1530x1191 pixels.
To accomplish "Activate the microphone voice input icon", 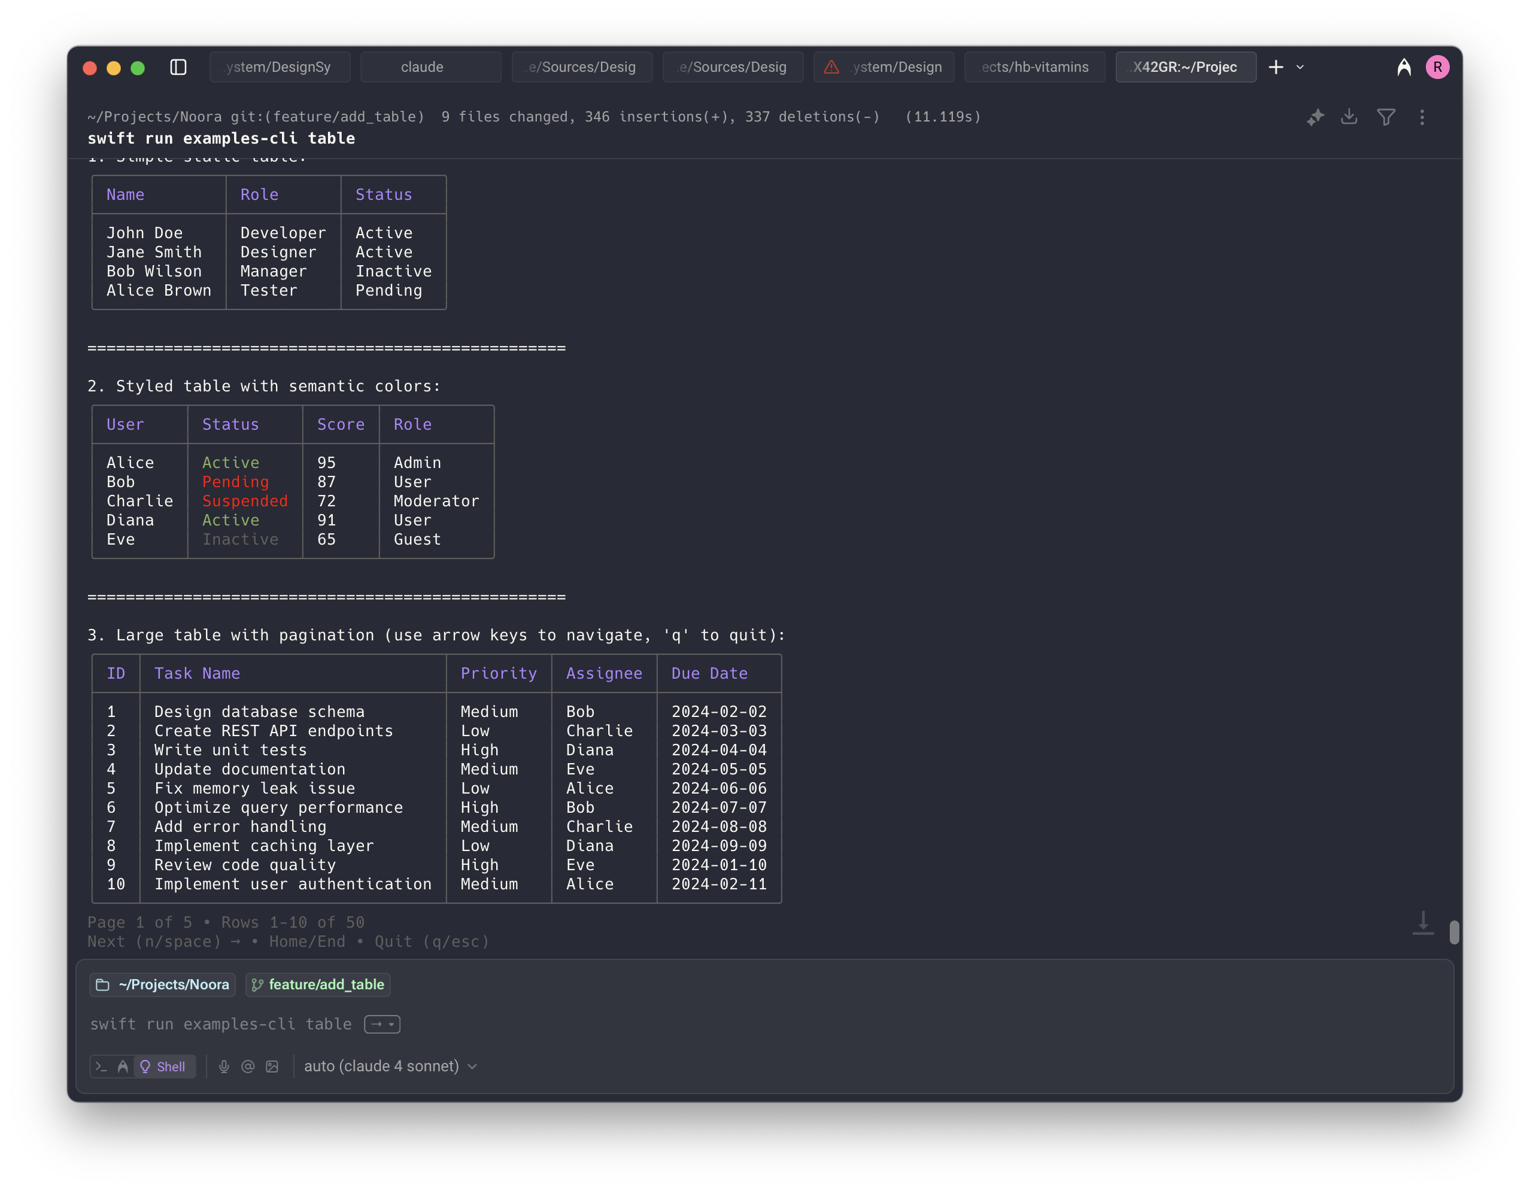I will [x=224, y=1067].
